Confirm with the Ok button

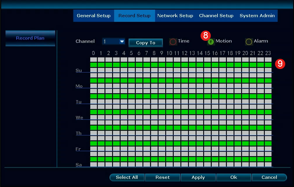click(234, 177)
